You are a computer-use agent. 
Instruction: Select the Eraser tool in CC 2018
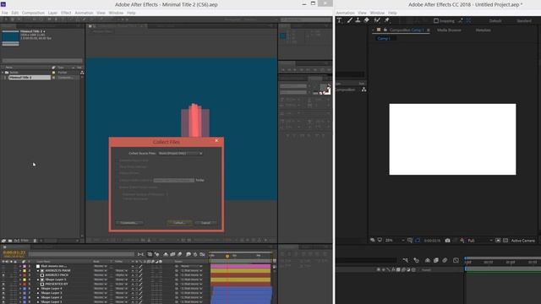366,20
